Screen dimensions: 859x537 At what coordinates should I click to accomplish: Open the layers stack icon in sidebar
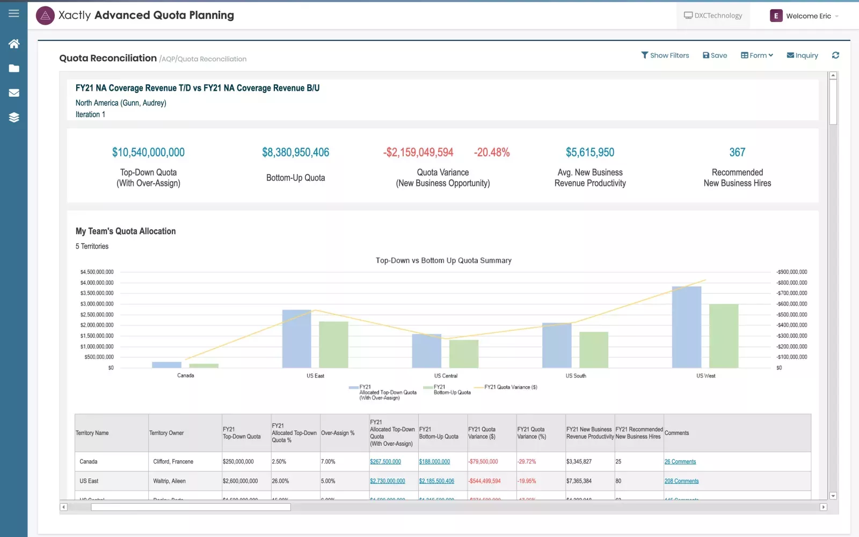tap(14, 117)
